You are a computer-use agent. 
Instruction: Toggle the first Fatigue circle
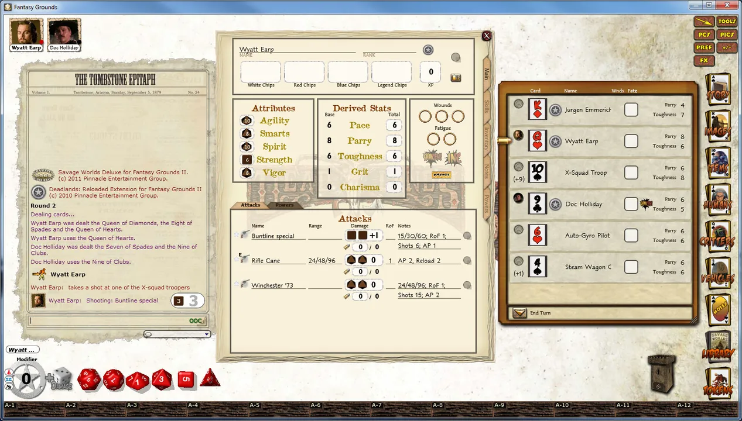[434, 139]
